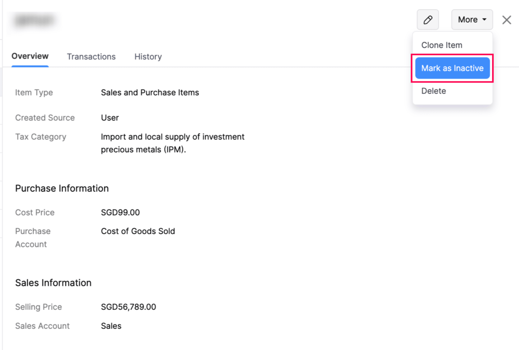
Task: Select Delete from the More menu
Action: tap(433, 91)
